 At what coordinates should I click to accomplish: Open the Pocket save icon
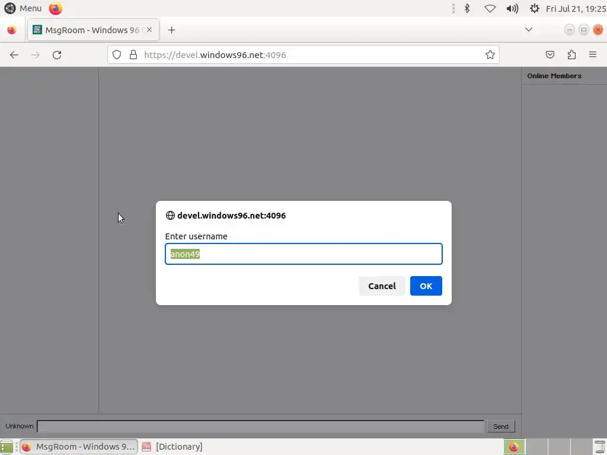550,55
